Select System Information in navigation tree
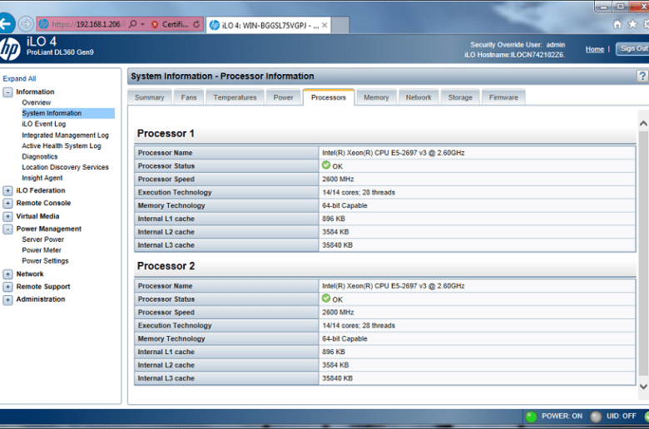649x429 pixels. [52, 113]
